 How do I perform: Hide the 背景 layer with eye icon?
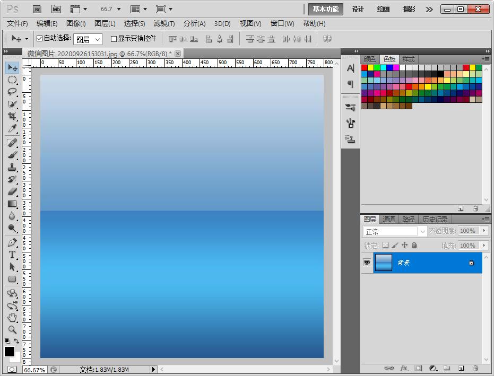[367, 263]
